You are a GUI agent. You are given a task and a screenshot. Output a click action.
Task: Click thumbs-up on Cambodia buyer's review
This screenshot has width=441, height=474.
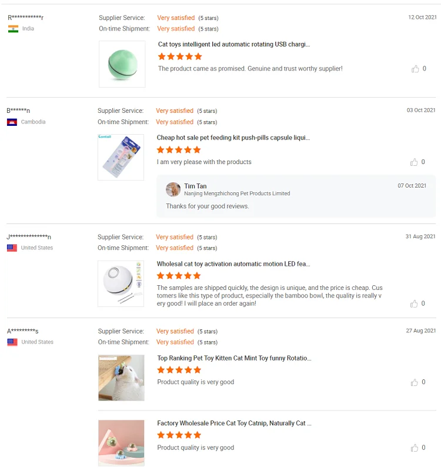[x=415, y=162]
